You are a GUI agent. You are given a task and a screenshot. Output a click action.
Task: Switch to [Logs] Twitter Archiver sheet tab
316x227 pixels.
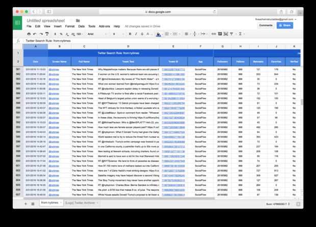click(x=82, y=203)
